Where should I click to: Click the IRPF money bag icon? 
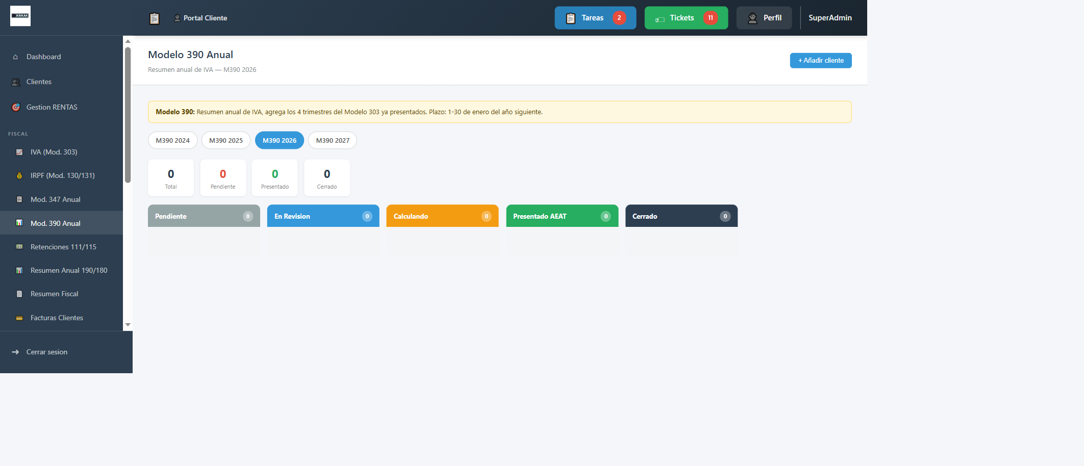tap(19, 175)
